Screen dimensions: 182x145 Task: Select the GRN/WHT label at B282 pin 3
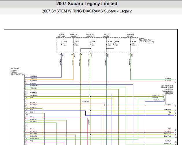(34, 122)
